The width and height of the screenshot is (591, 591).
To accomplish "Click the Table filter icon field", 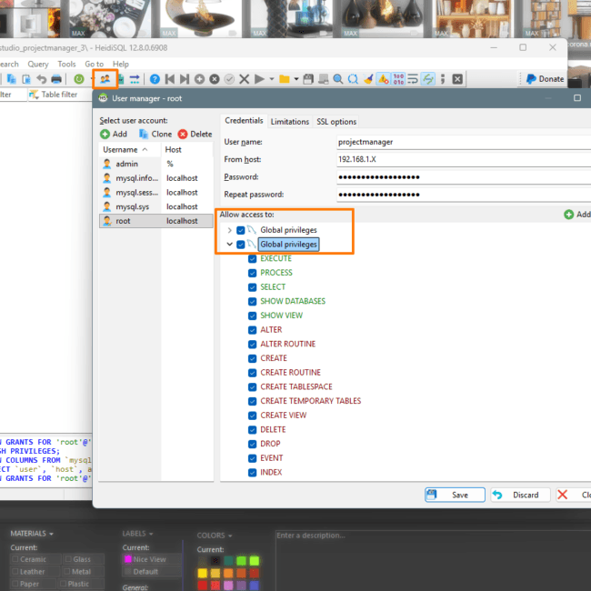I will [34, 95].
